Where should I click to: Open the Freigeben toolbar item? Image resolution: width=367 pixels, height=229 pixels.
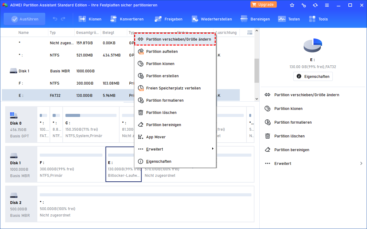[168, 19]
